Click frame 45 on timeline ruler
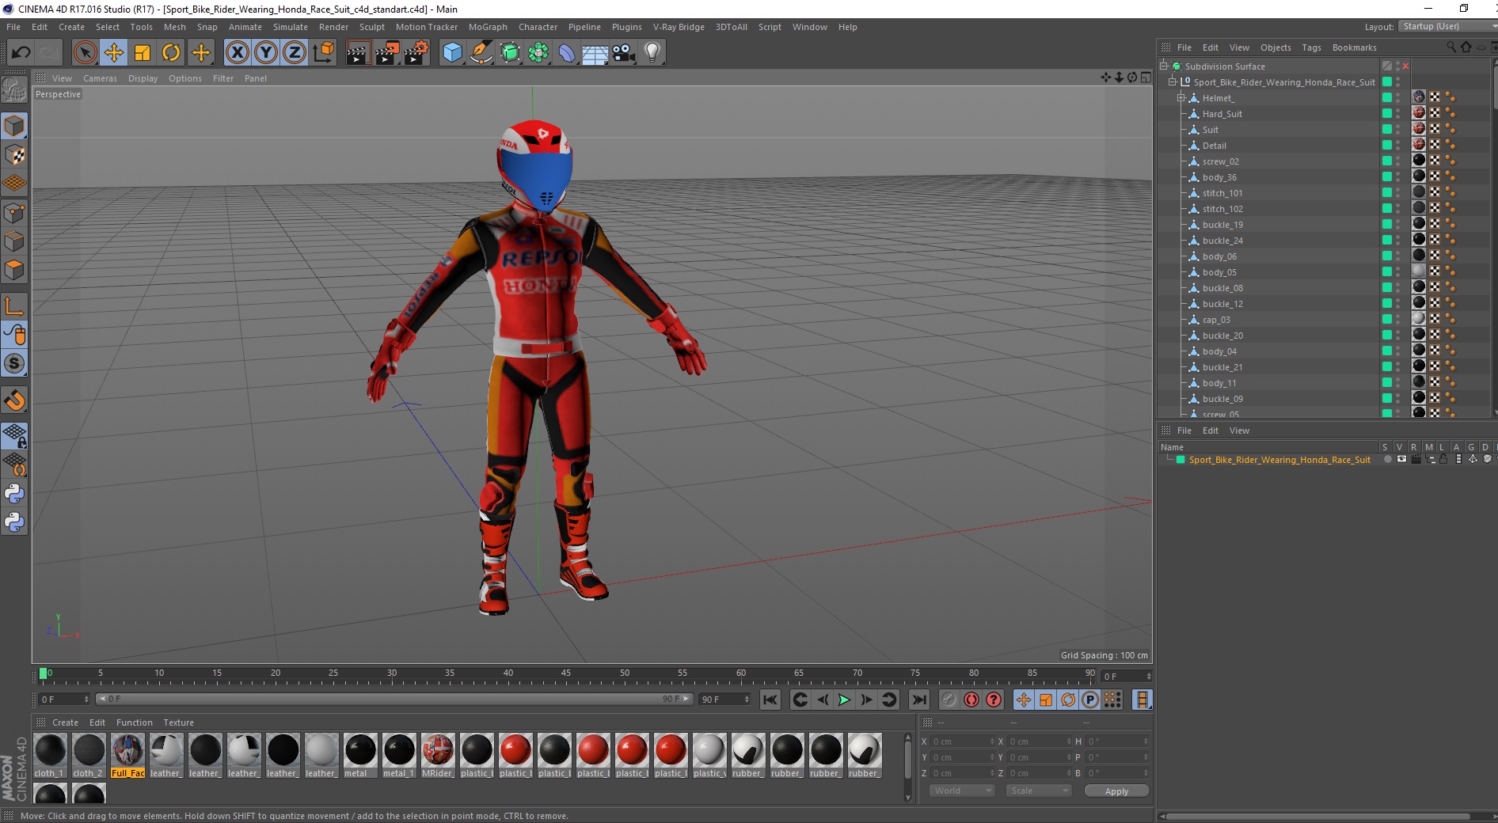Screen dimensions: 1498x823 click(566, 675)
